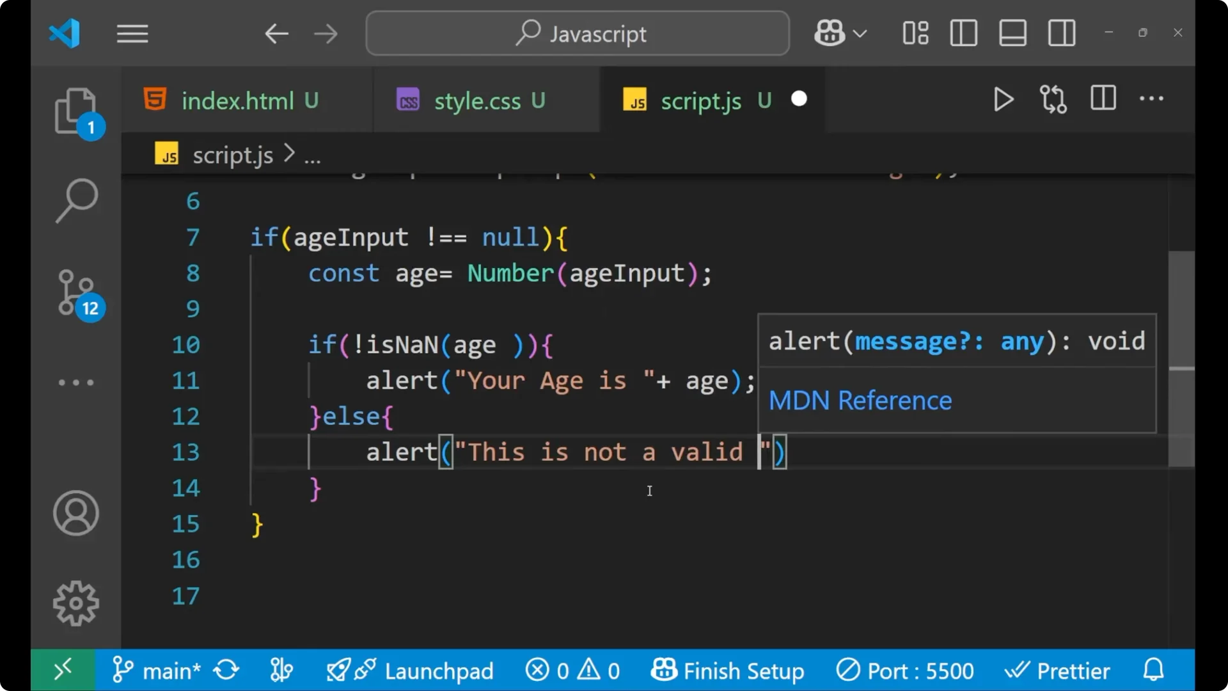Expand the breadcrumb ellipsis after script.js
Screen dimensions: 1228x691
click(x=312, y=154)
